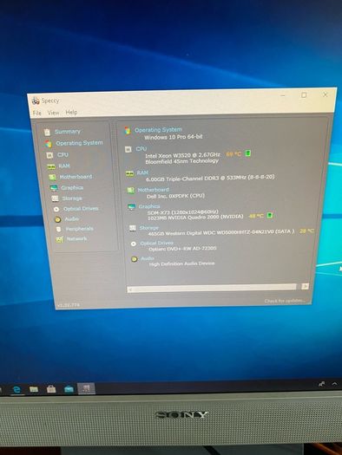Click the Check for updates link
This screenshot has width=342, height=455.
point(285,301)
